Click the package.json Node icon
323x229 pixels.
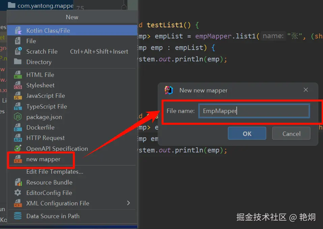(x=18, y=117)
